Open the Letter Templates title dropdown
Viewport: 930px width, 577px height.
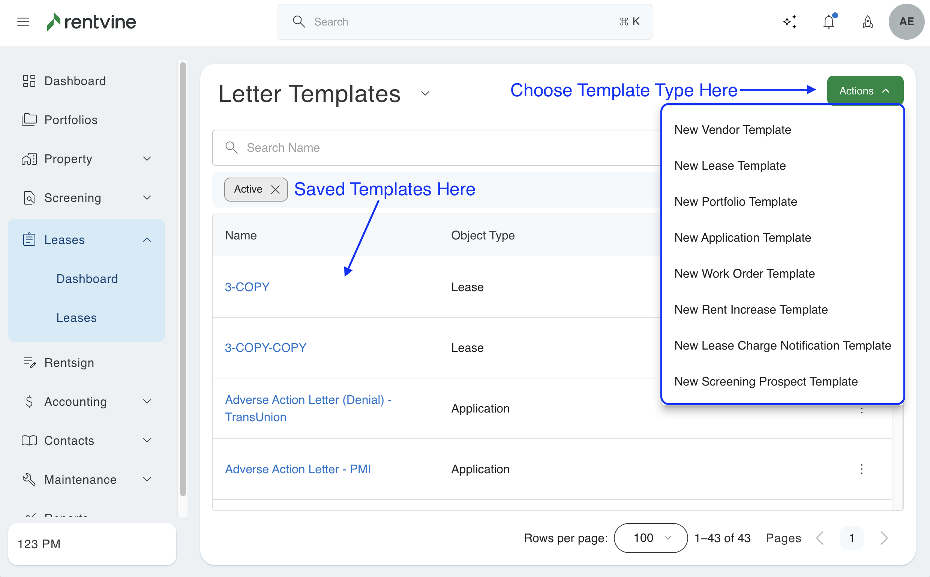tap(425, 94)
